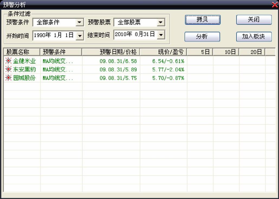The height and width of the screenshot is (199, 279).
Task: Click the 加入板块 button
Action: click(x=254, y=37)
